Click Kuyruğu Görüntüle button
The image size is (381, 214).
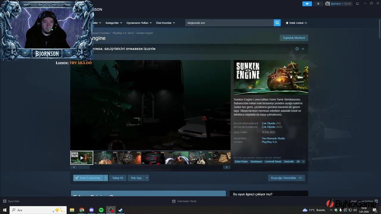click(x=286, y=178)
